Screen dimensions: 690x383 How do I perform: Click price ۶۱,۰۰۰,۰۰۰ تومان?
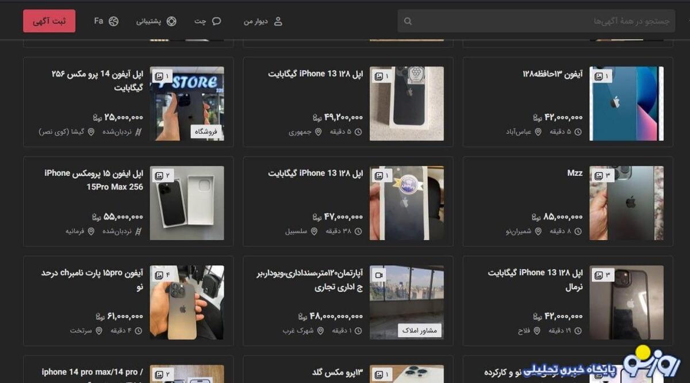click(118, 316)
